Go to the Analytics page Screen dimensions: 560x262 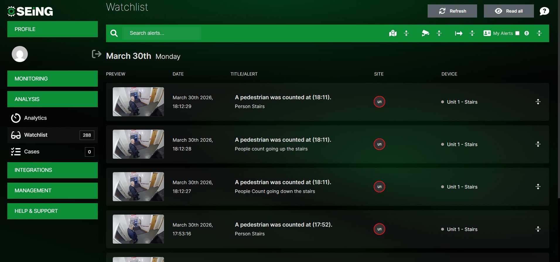pyautogui.click(x=52, y=118)
